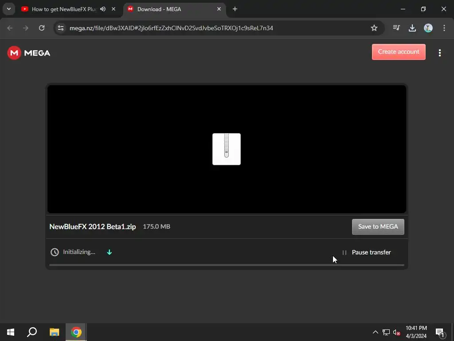The image size is (454, 341).
Task: Open a new browser tab
Action: pos(235,9)
